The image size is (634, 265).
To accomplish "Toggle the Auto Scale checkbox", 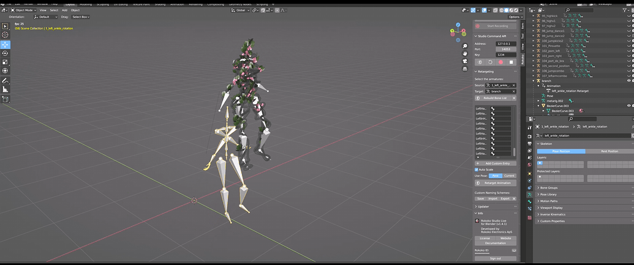I will coord(477,170).
